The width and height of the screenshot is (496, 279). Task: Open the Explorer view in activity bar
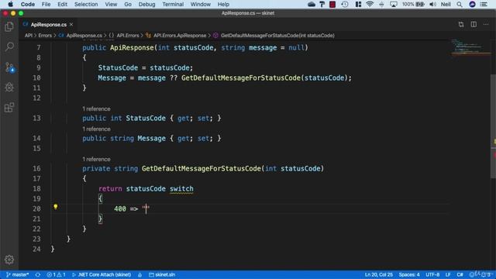tap(9, 27)
